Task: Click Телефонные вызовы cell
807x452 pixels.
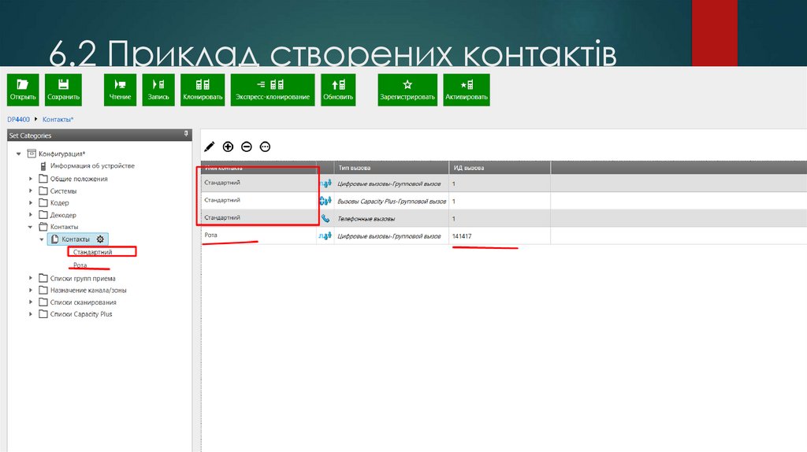Action: coord(392,219)
